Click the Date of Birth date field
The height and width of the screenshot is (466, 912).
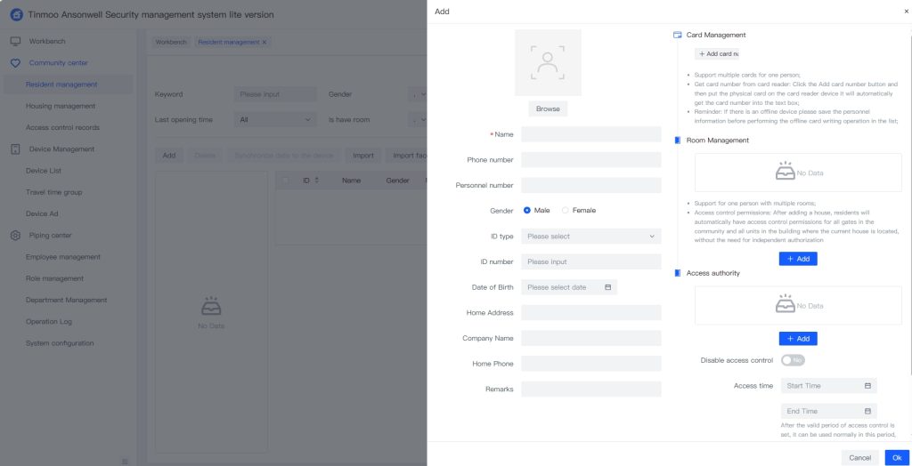tap(569, 287)
